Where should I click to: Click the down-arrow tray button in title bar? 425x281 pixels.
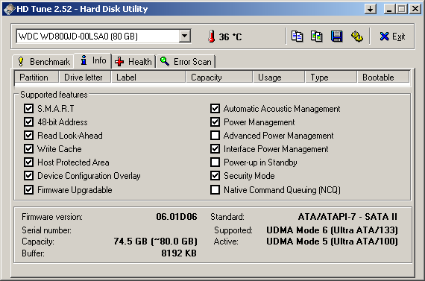pyautogui.click(x=371, y=9)
